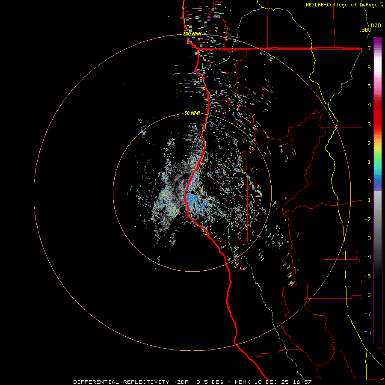
Task: Click the DZD legend title
Action: pyautogui.click(x=376, y=26)
